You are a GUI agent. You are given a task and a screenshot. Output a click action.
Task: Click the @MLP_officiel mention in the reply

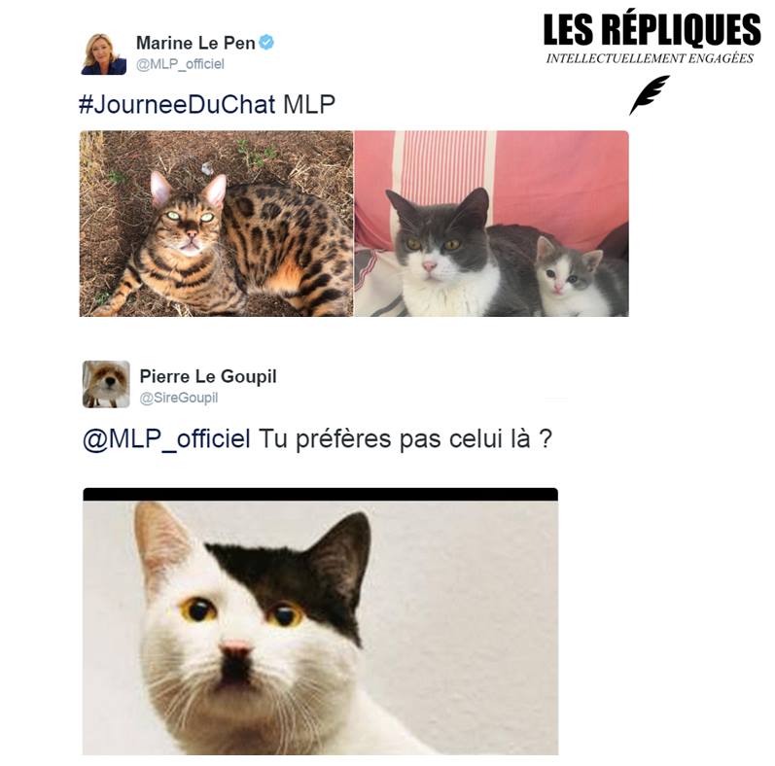tap(166, 438)
